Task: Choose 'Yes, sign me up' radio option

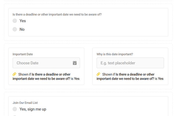Action: 15,109
